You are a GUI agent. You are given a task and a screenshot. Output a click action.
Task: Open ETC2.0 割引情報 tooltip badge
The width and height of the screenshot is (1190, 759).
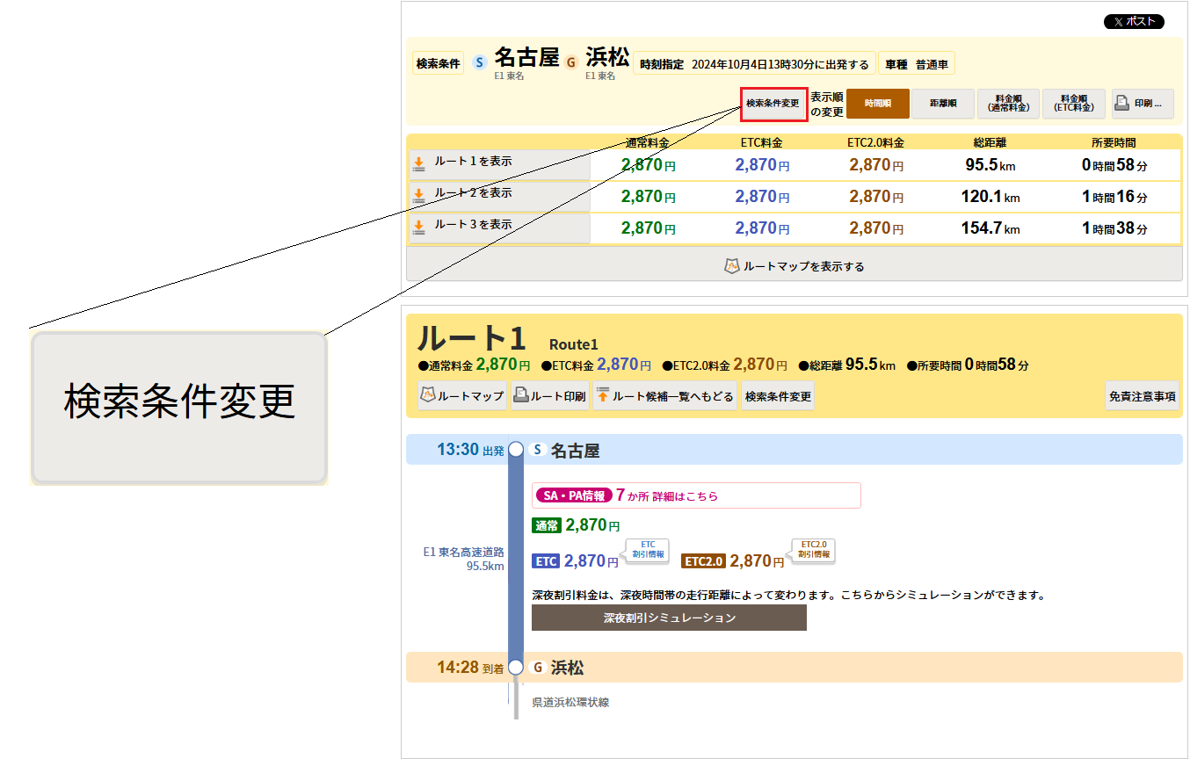point(813,550)
